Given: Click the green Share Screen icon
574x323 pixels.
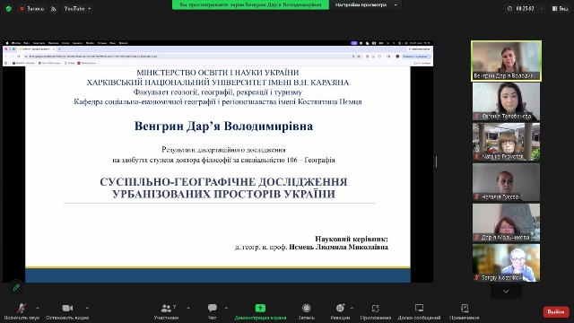Looking at the screenshot, I should click(260, 308).
